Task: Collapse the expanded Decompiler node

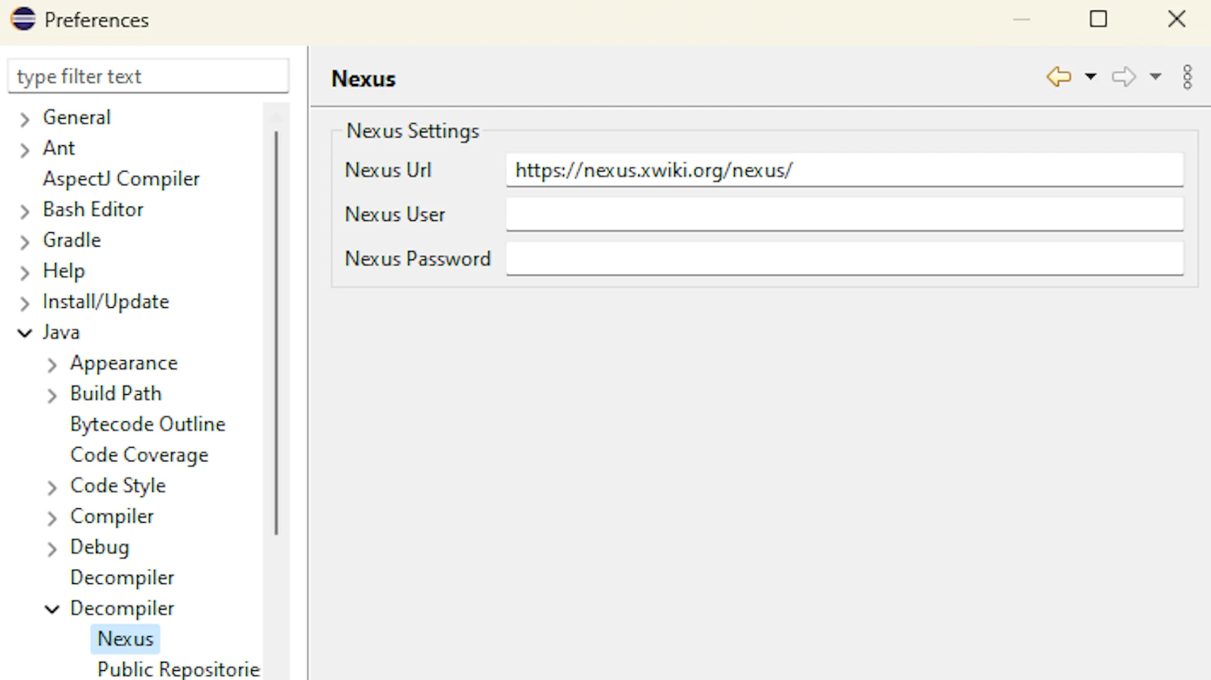Action: (52, 609)
